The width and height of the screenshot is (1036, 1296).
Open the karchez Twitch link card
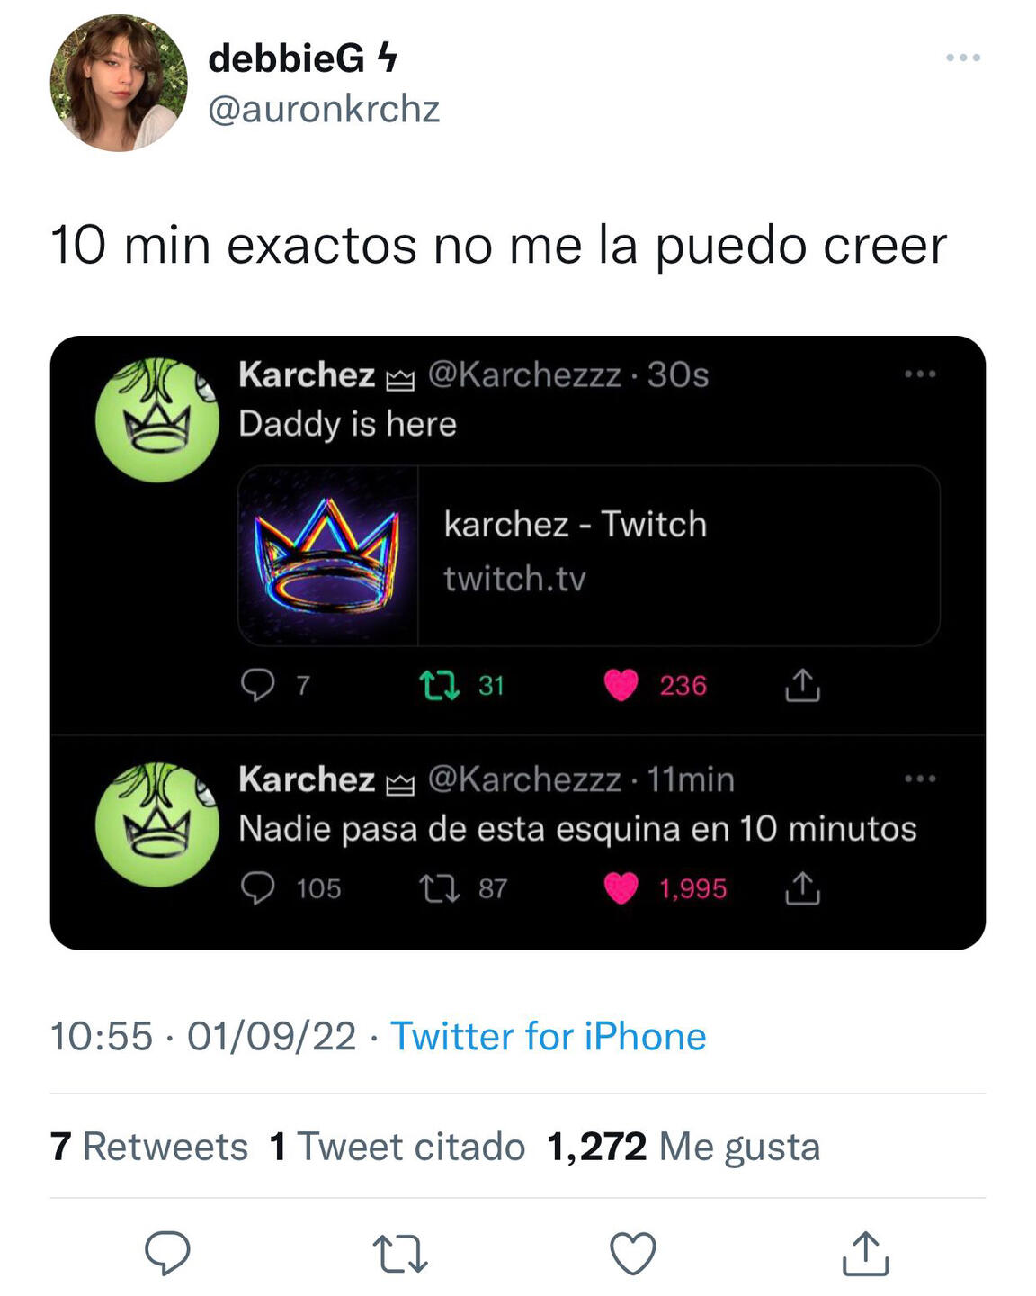pyautogui.click(x=589, y=555)
